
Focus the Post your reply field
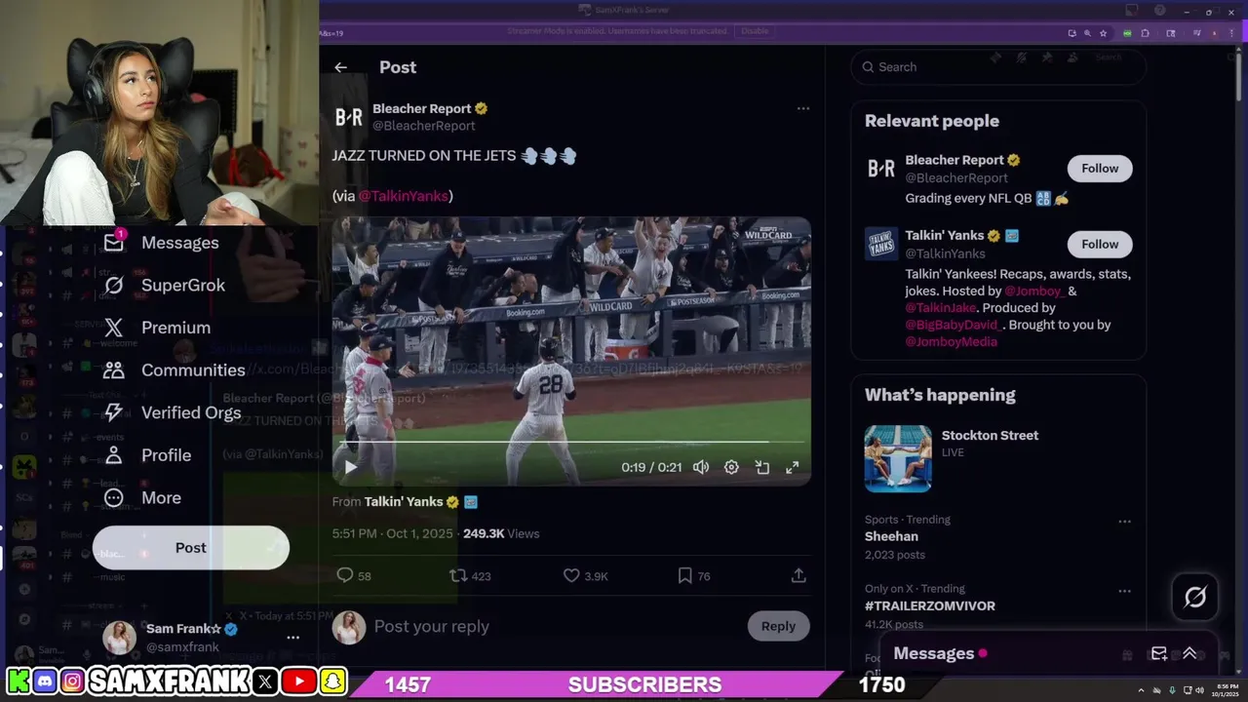click(556, 626)
